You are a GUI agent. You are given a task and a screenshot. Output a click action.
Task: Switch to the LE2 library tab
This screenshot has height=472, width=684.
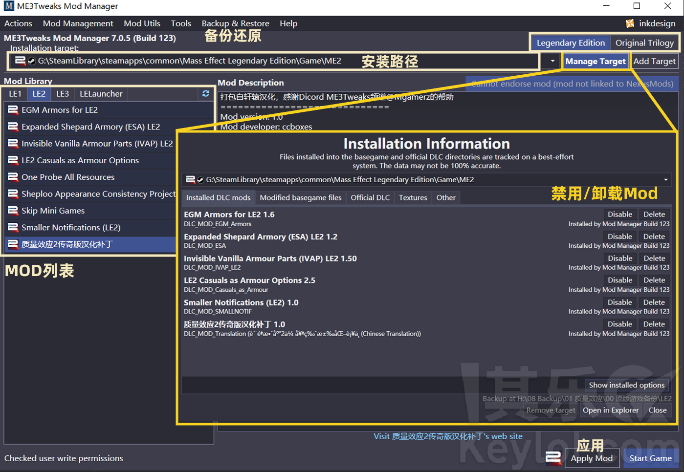(39, 94)
